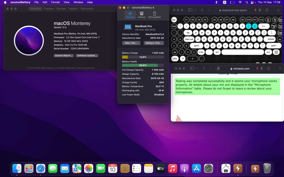The image size is (284, 177).
Task: Open Apple TV app in the Dock
Action: [160, 169]
